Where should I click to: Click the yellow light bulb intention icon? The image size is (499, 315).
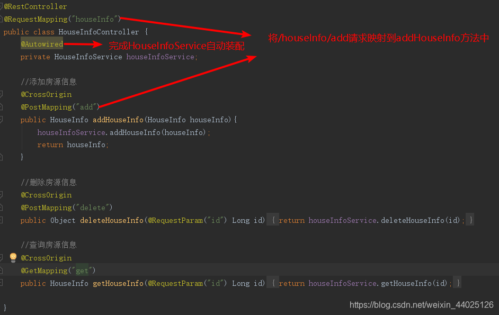[13, 257]
